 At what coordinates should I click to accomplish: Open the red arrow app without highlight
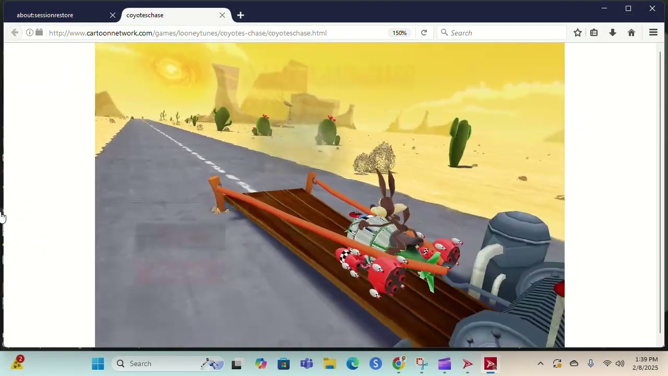468,363
